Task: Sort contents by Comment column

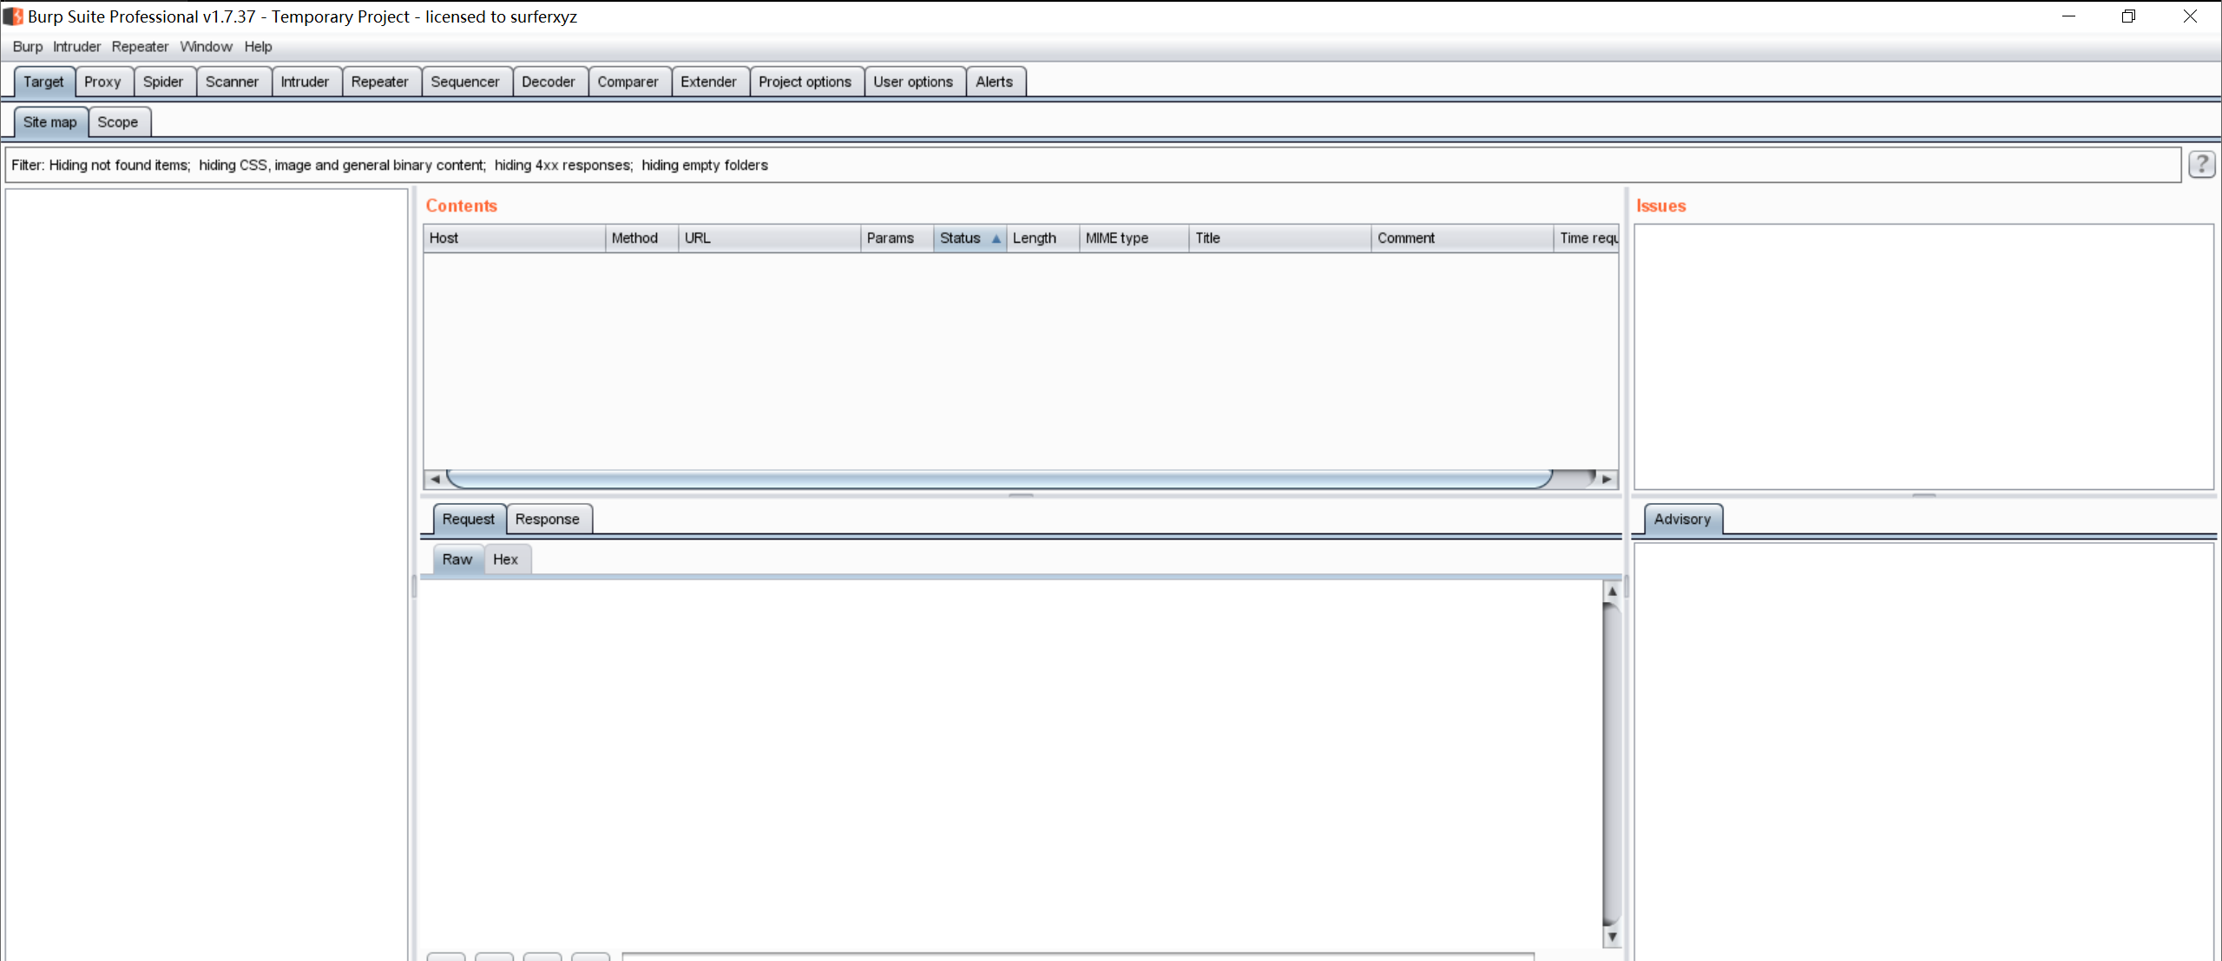Action: [1462, 239]
